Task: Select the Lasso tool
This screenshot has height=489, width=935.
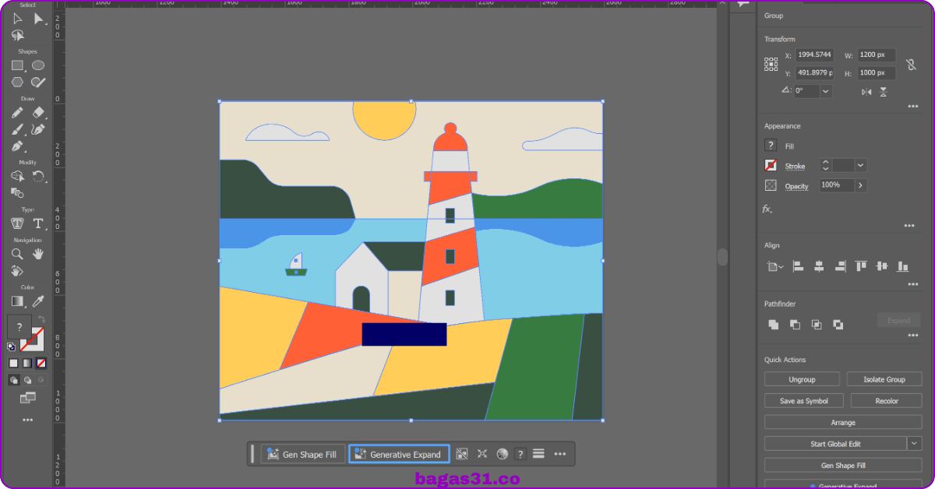Action: pyautogui.click(x=17, y=35)
